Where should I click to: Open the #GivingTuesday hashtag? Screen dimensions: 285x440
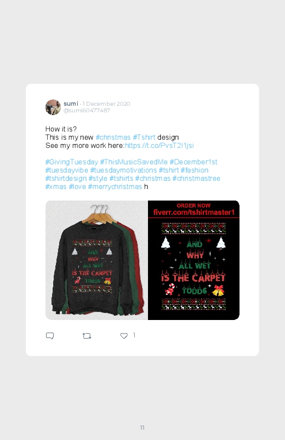click(72, 162)
